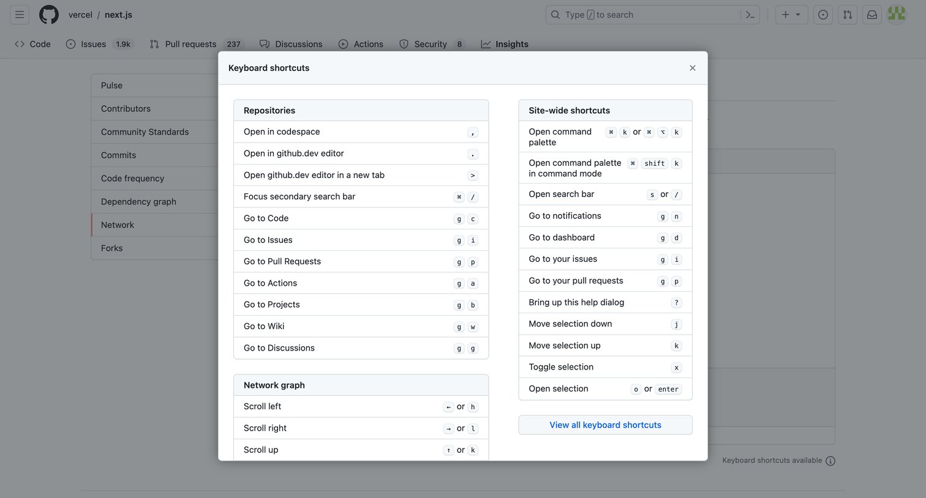Click the 'Go to your issues' text
This screenshot has width=926, height=498.
[563, 259]
